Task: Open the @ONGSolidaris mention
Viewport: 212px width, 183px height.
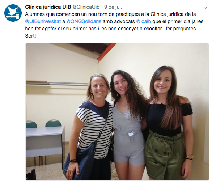Action: [x=84, y=21]
